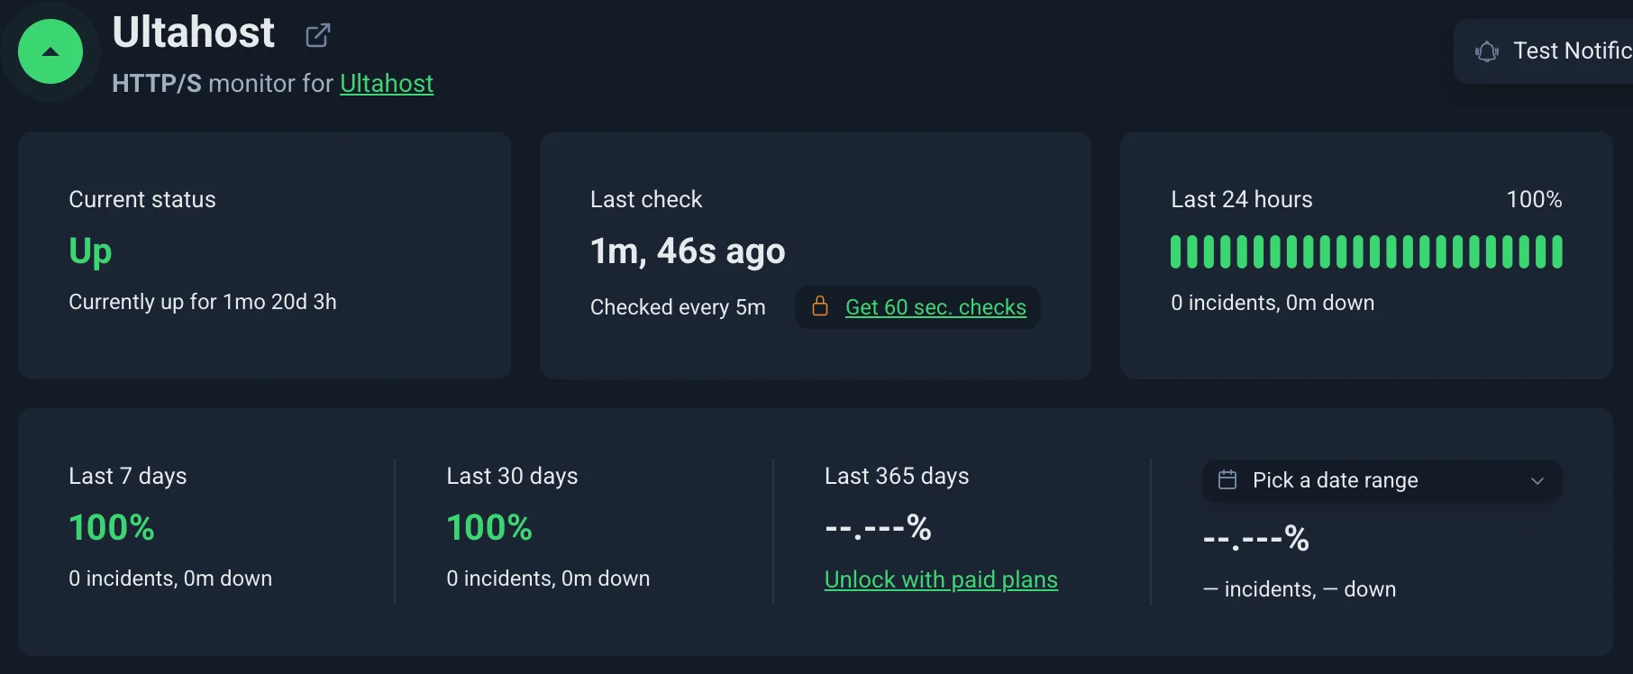Screen dimensions: 1633x674
Task: Click last bar in Last 24 hours chart
Action: [x=1556, y=251]
